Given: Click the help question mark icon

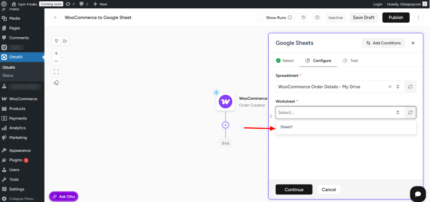Looking at the screenshot, I should click(x=317, y=18).
